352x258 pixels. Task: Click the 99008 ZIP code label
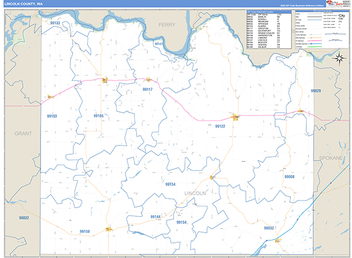[x=289, y=176]
